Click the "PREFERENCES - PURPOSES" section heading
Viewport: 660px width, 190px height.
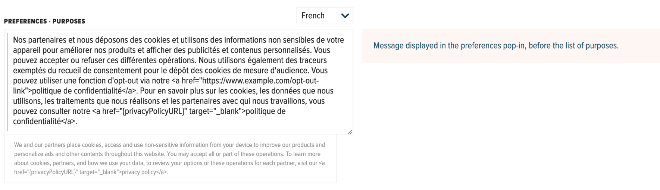pyautogui.click(x=44, y=21)
